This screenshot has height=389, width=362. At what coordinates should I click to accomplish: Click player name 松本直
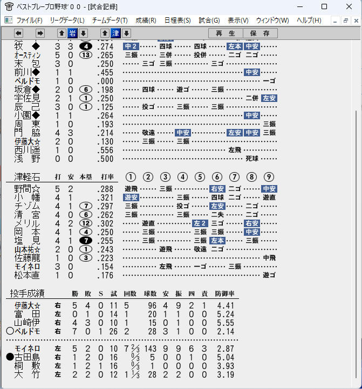[28, 275]
